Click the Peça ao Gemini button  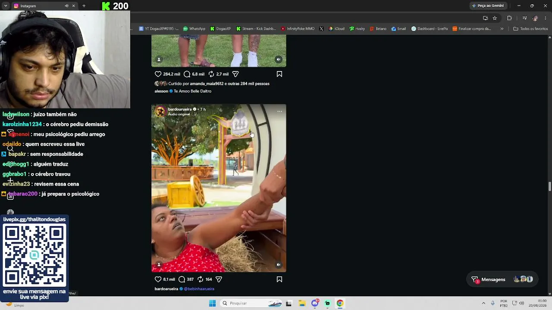[487, 6]
